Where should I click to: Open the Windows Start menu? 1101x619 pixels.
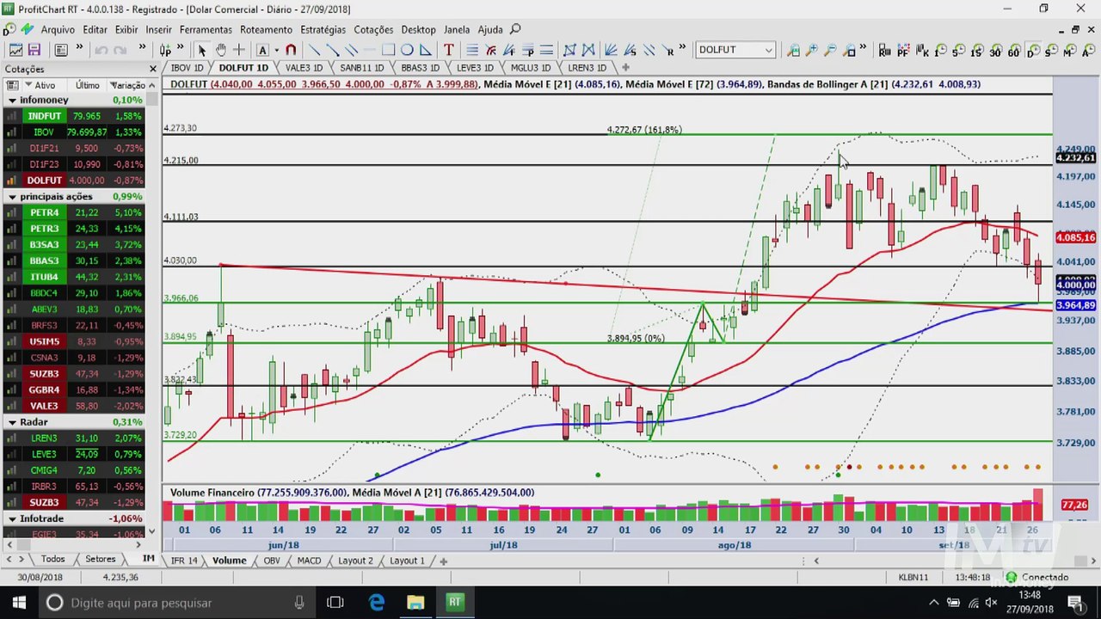19,603
